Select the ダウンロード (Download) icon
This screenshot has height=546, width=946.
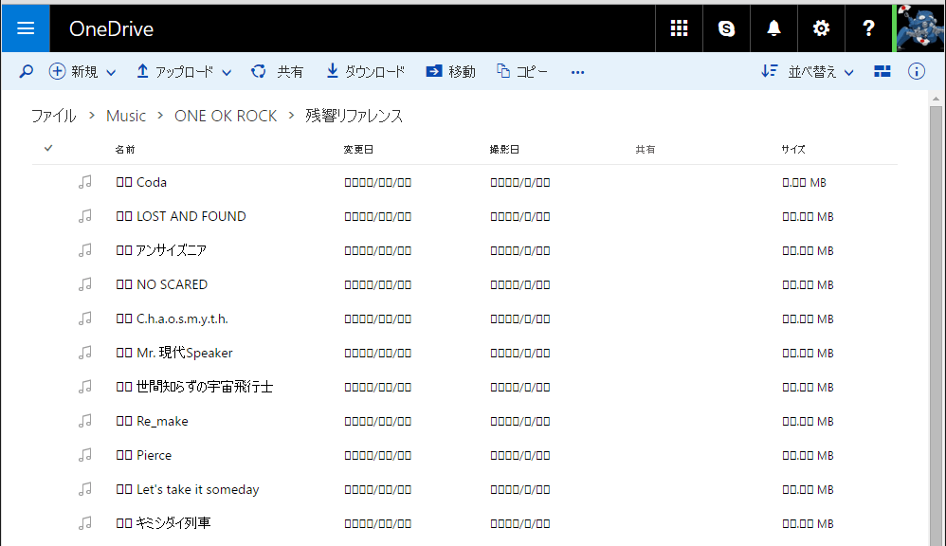coord(332,71)
